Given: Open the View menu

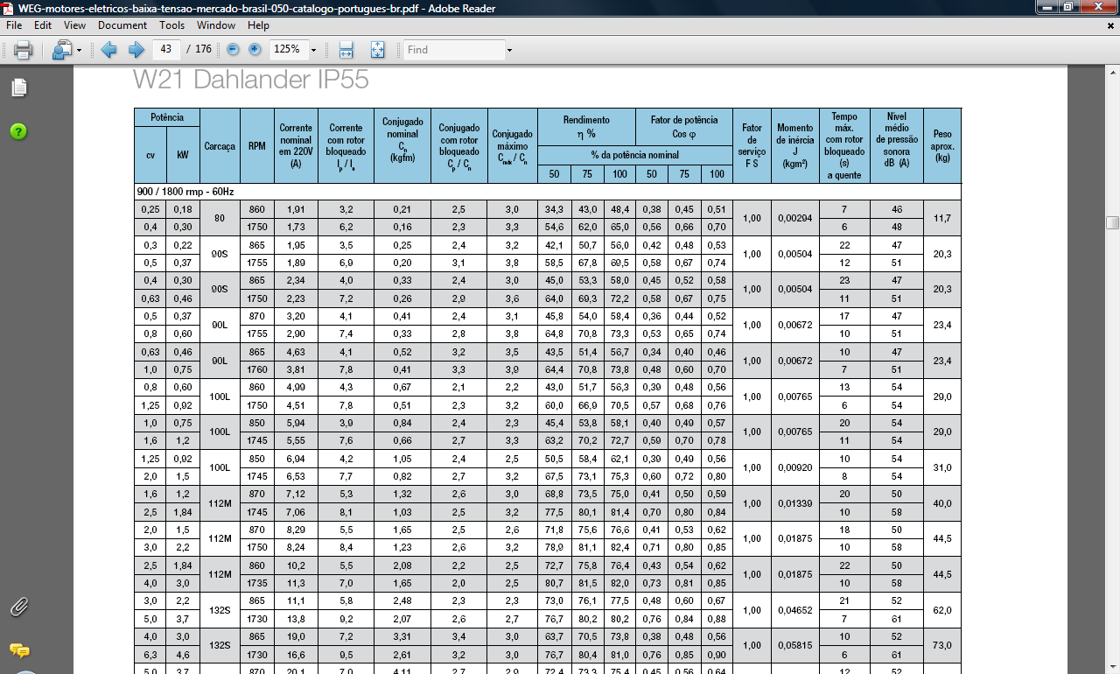Looking at the screenshot, I should click(75, 26).
